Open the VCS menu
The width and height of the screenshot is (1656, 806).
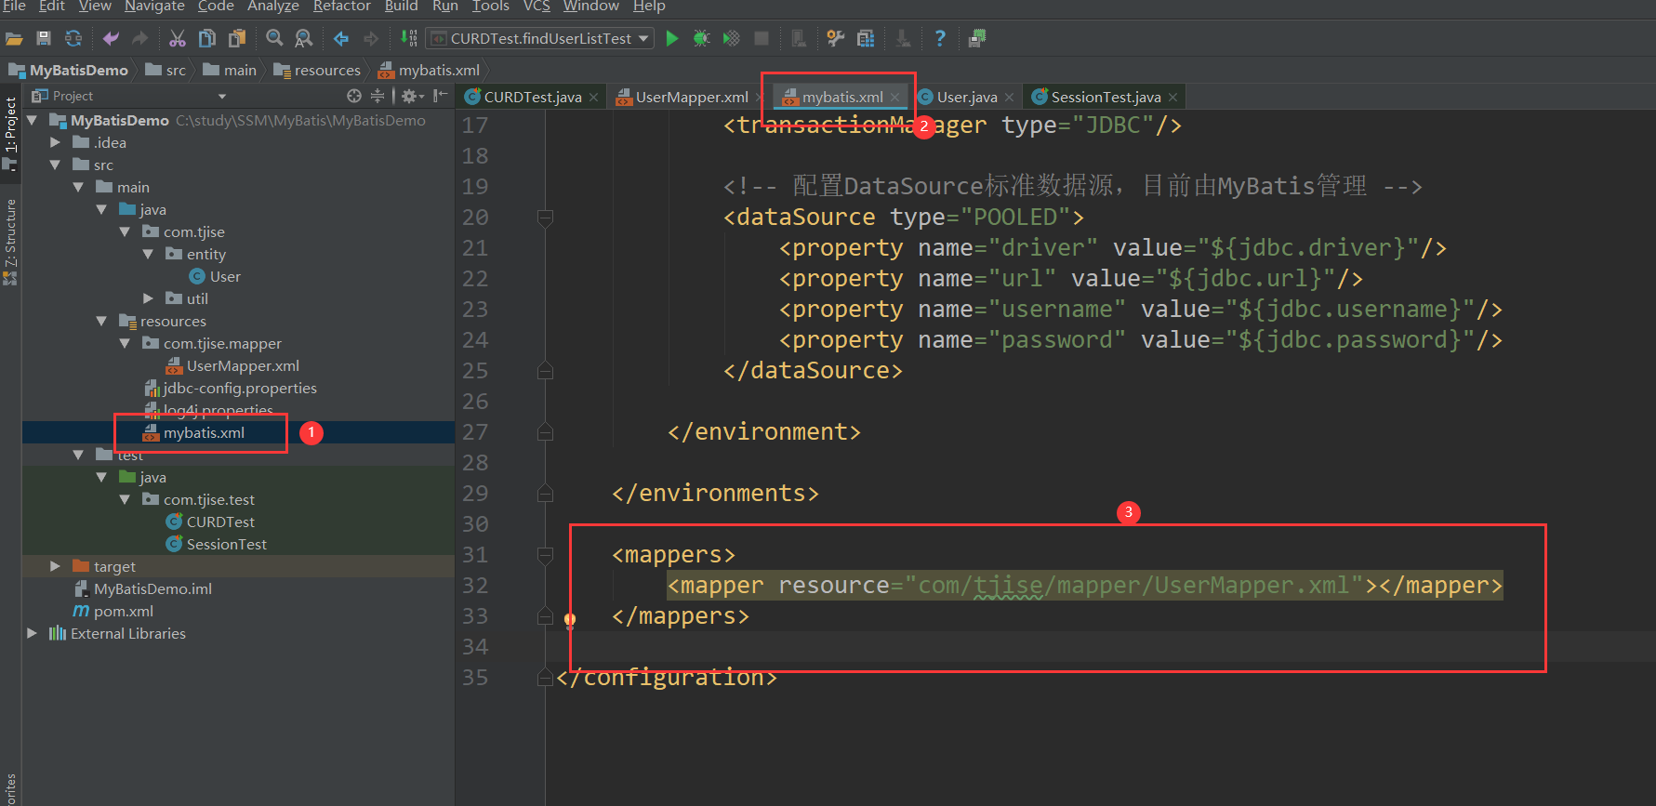[537, 7]
